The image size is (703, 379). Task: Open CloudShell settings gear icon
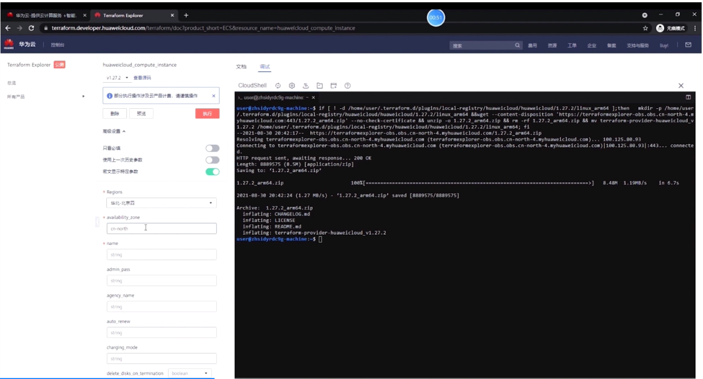click(292, 85)
